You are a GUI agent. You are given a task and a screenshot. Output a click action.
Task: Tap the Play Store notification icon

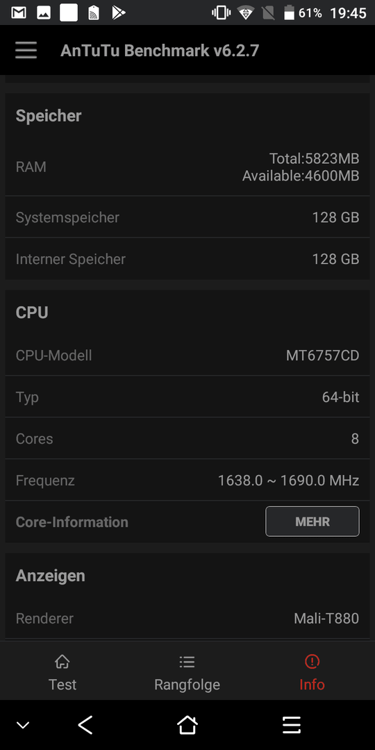click(118, 13)
